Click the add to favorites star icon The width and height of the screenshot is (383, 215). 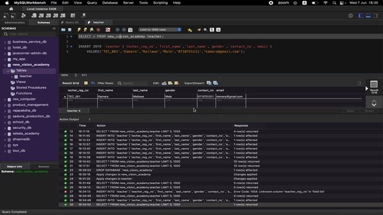click(190, 30)
